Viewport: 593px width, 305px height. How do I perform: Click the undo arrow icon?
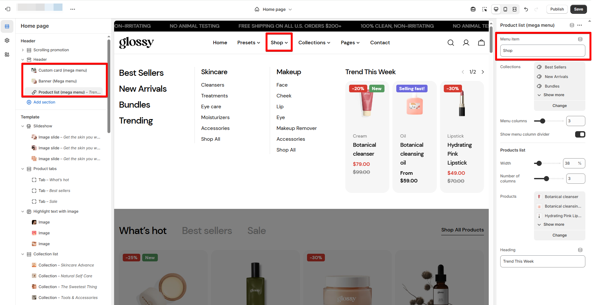[526, 9]
